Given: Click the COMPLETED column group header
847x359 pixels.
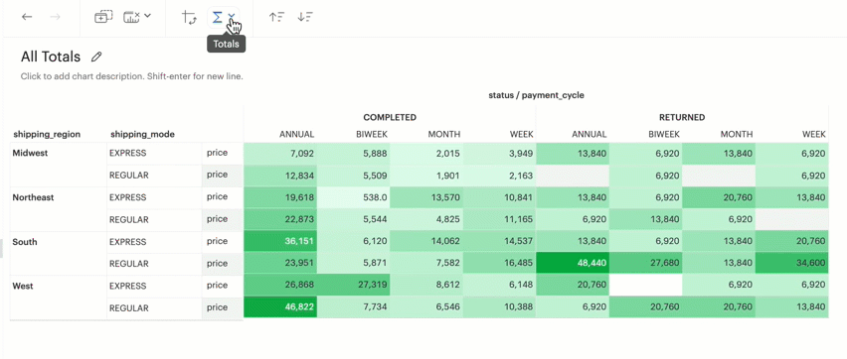Looking at the screenshot, I should (x=390, y=117).
